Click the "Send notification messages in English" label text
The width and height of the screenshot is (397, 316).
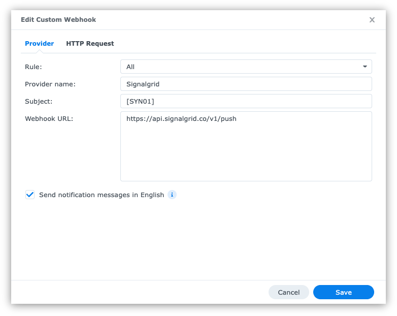point(102,195)
